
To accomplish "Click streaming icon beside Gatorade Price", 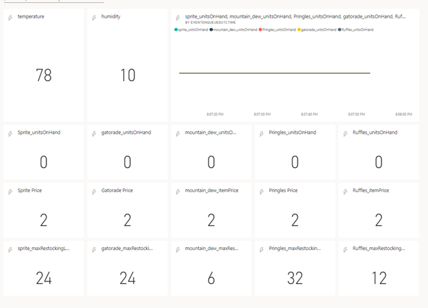I will point(94,192).
